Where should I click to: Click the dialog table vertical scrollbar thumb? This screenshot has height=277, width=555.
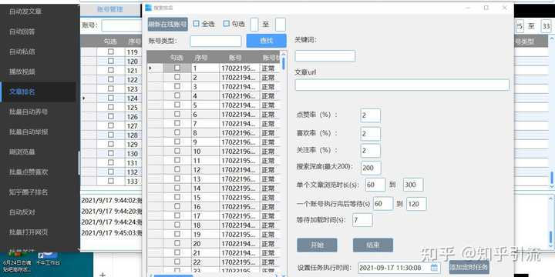284,64
